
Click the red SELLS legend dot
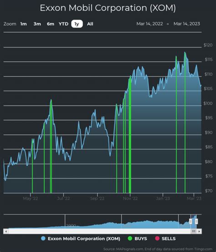coord(157,238)
